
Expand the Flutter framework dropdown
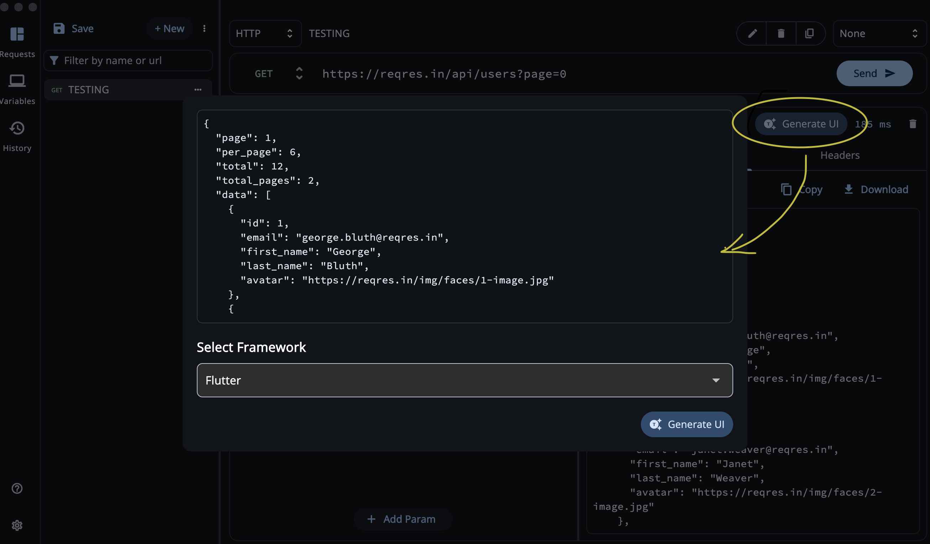click(464, 380)
